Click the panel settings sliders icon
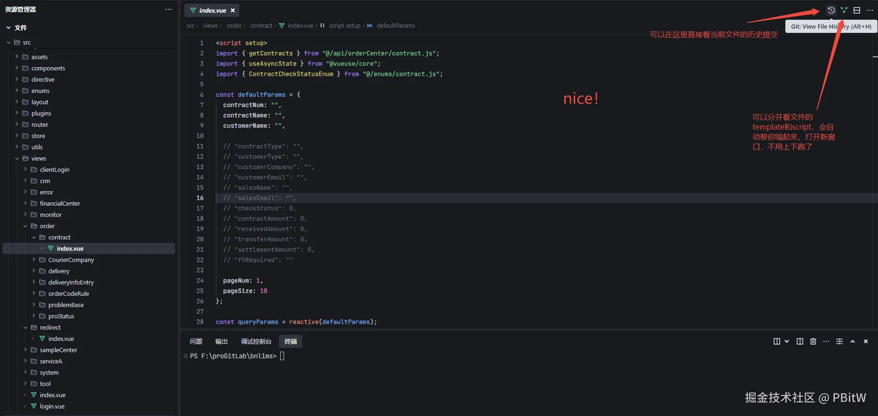Screen dimensions: 878x416 (839, 341)
